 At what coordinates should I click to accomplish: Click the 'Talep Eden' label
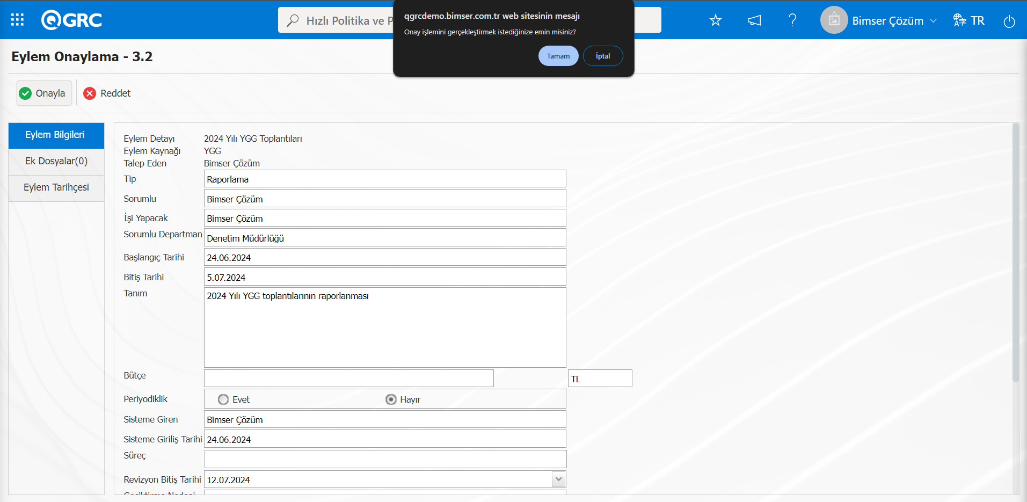(145, 163)
